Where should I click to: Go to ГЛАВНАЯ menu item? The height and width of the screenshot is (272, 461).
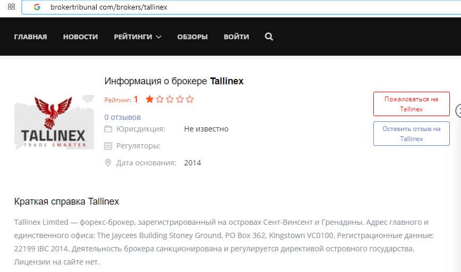[31, 37]
